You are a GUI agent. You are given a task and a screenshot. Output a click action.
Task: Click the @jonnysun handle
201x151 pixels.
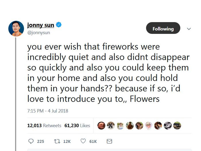38,33
